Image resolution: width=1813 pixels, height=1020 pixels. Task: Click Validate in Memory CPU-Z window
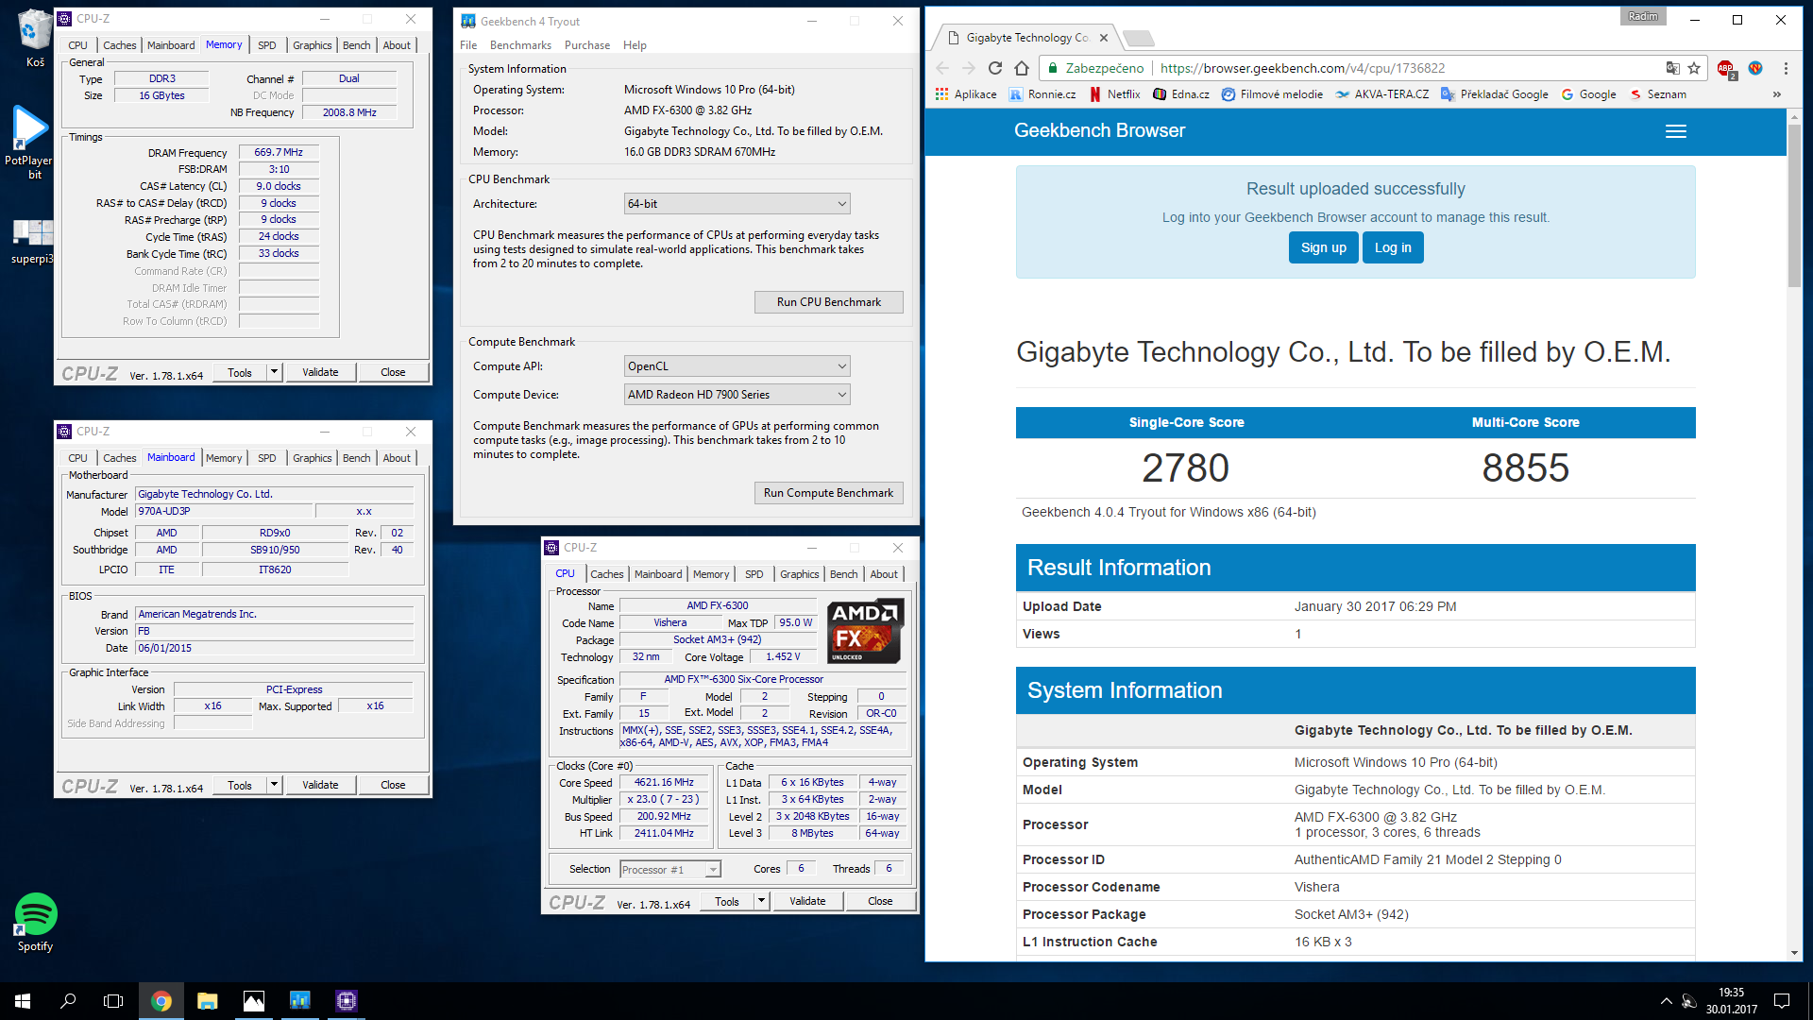point(320,372)
